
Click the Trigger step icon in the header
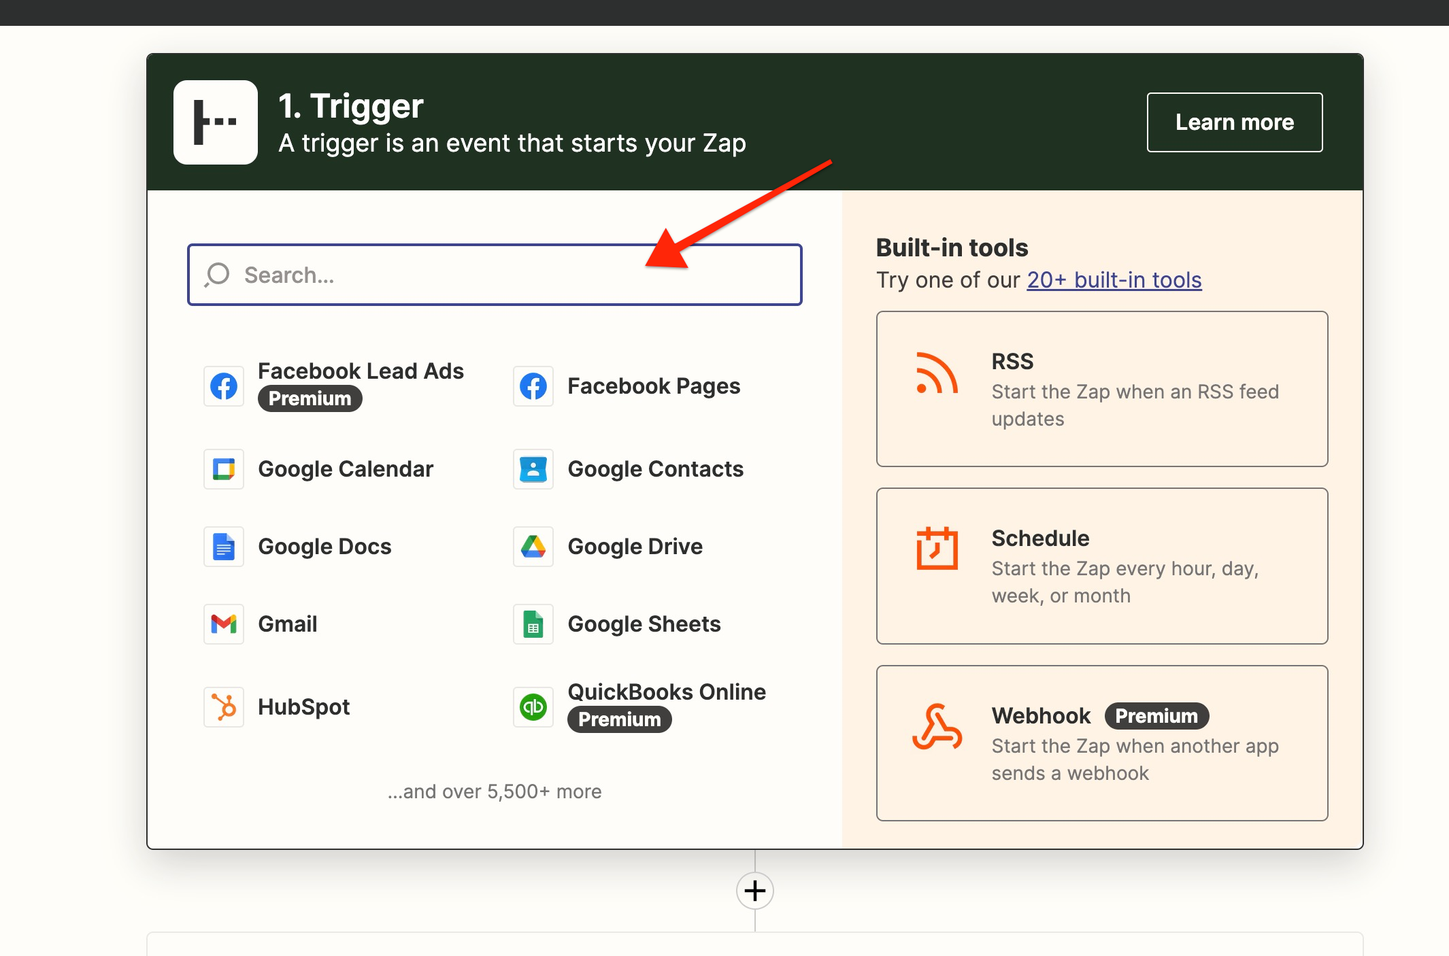coord(216,122)
